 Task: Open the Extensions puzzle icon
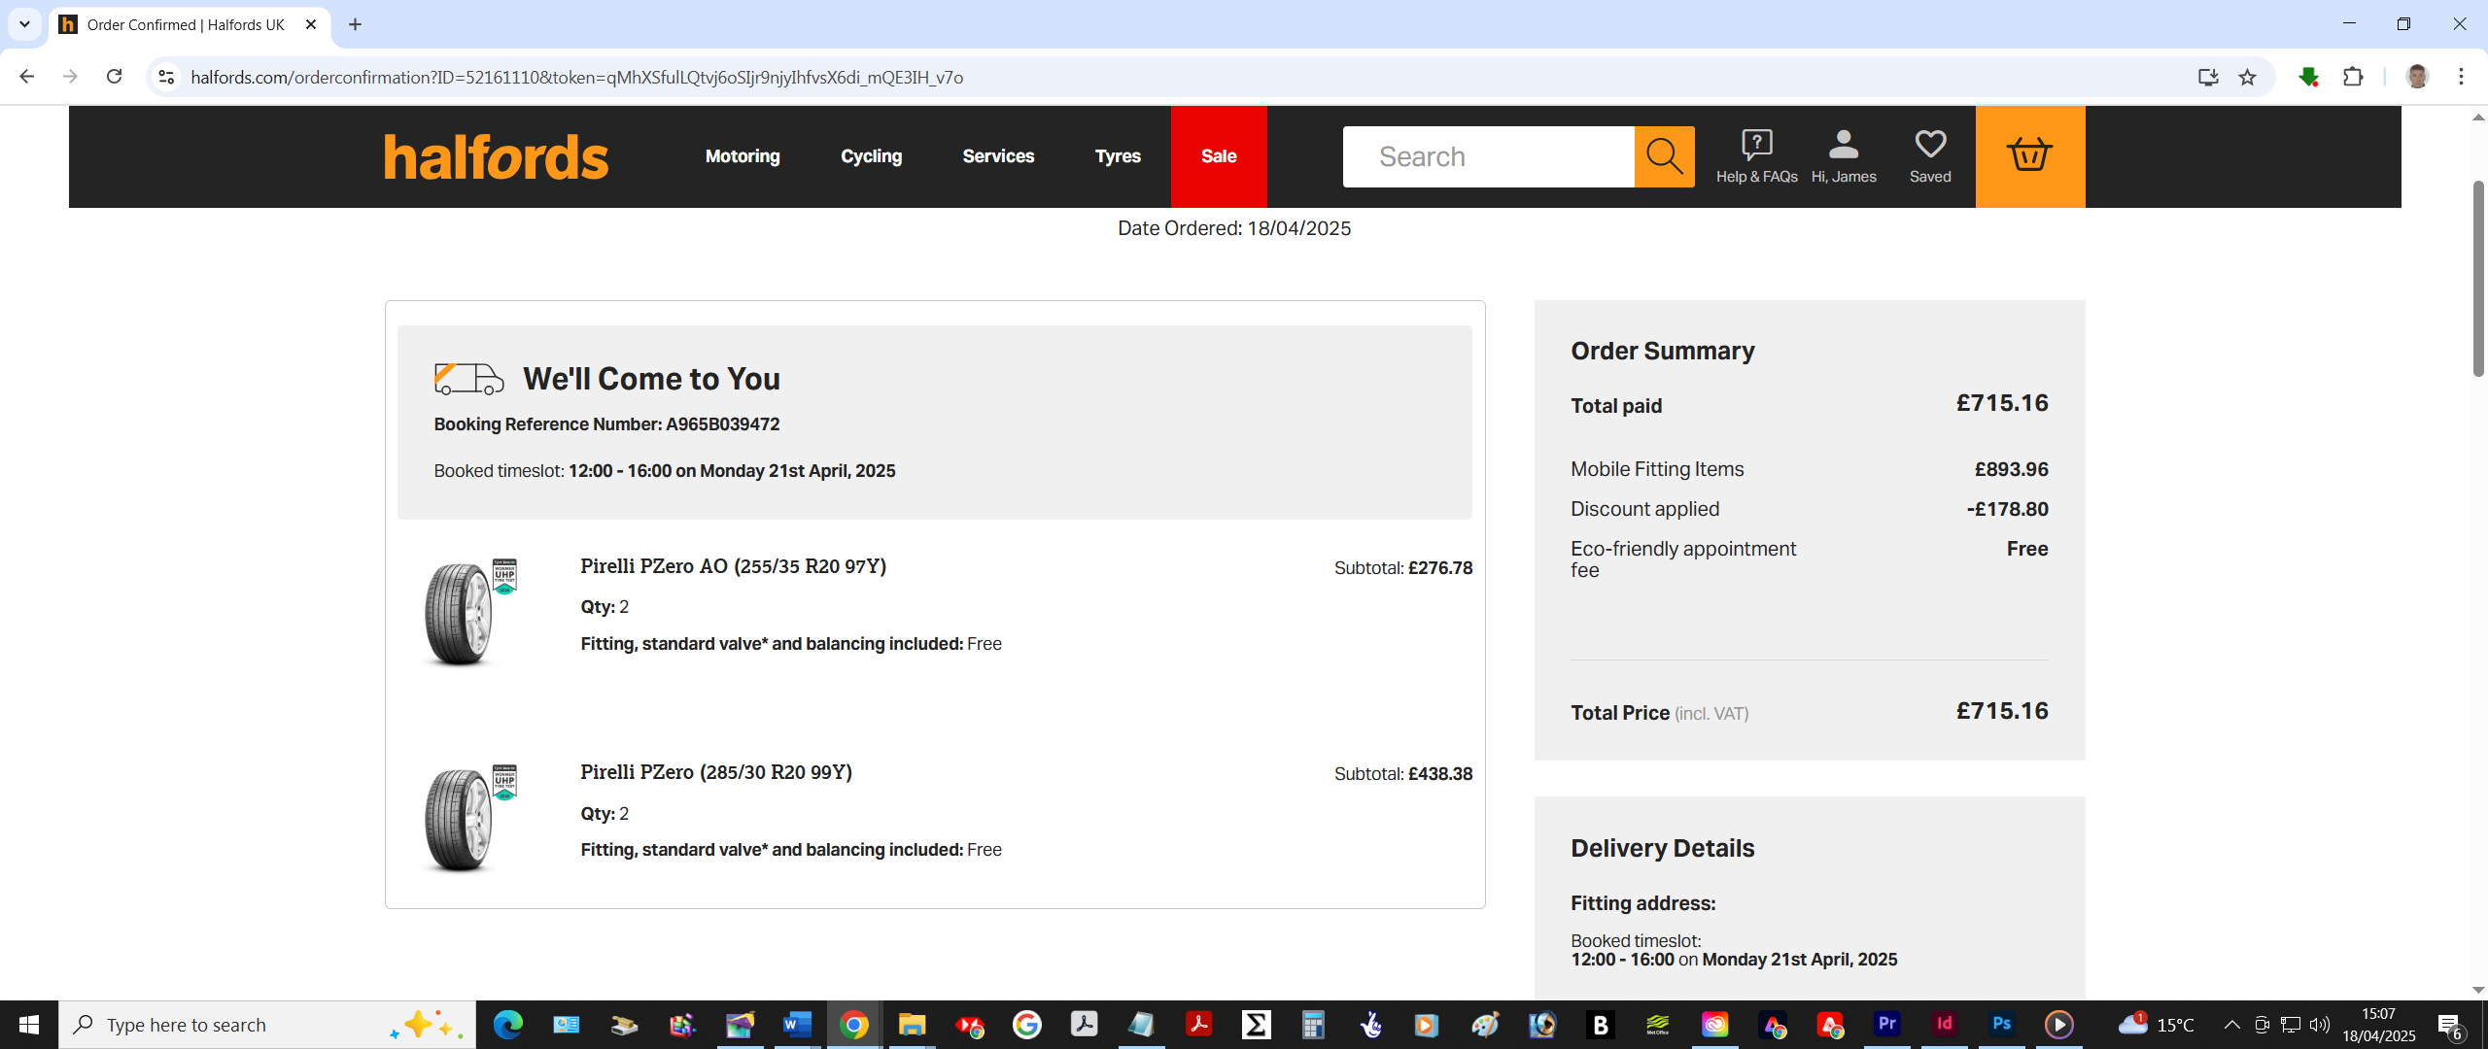2353,77
